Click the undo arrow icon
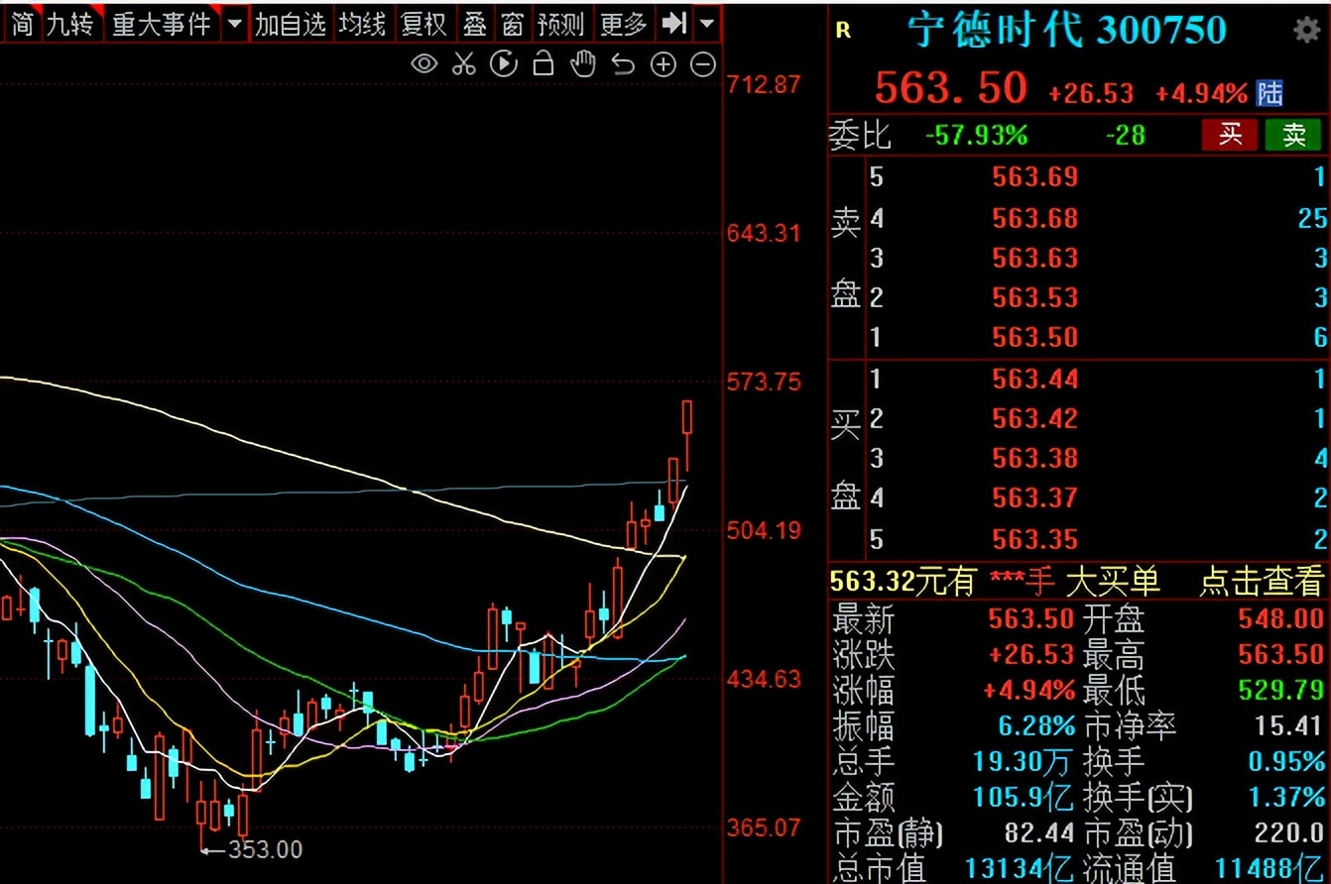 [623, 64]
